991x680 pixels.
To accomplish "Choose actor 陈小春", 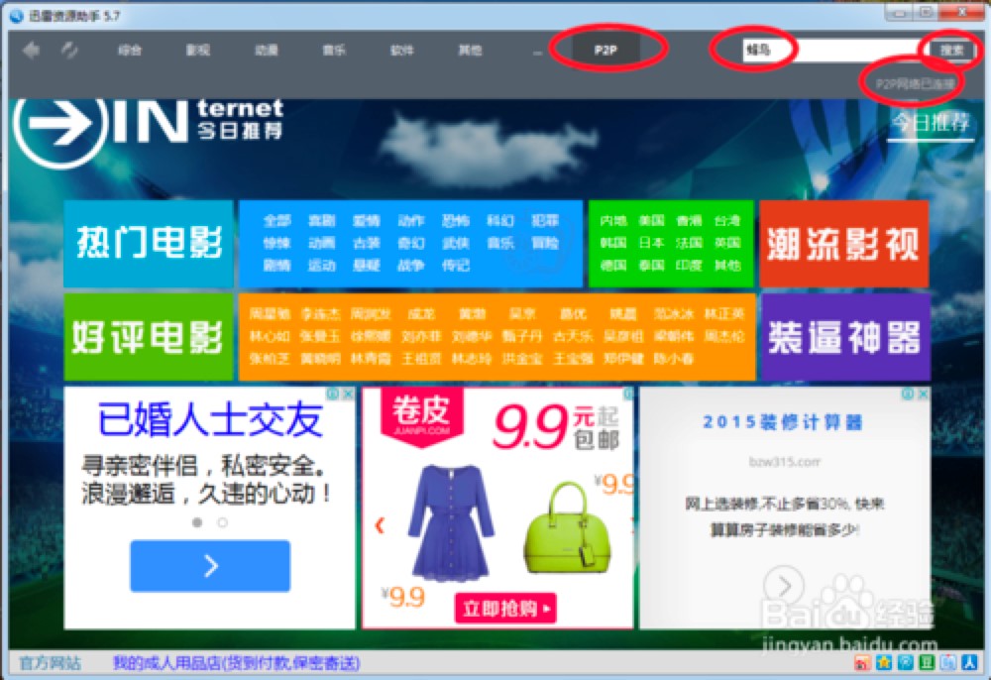I will point(674,359).
